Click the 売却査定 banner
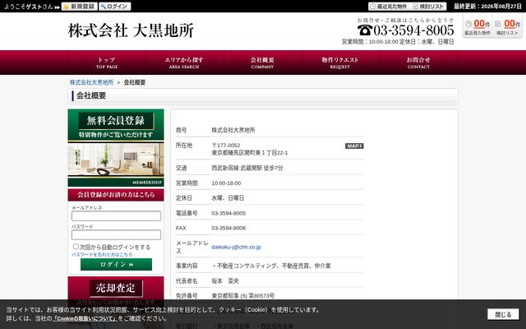This screenshot has width=526, height=329. [116, 288]
